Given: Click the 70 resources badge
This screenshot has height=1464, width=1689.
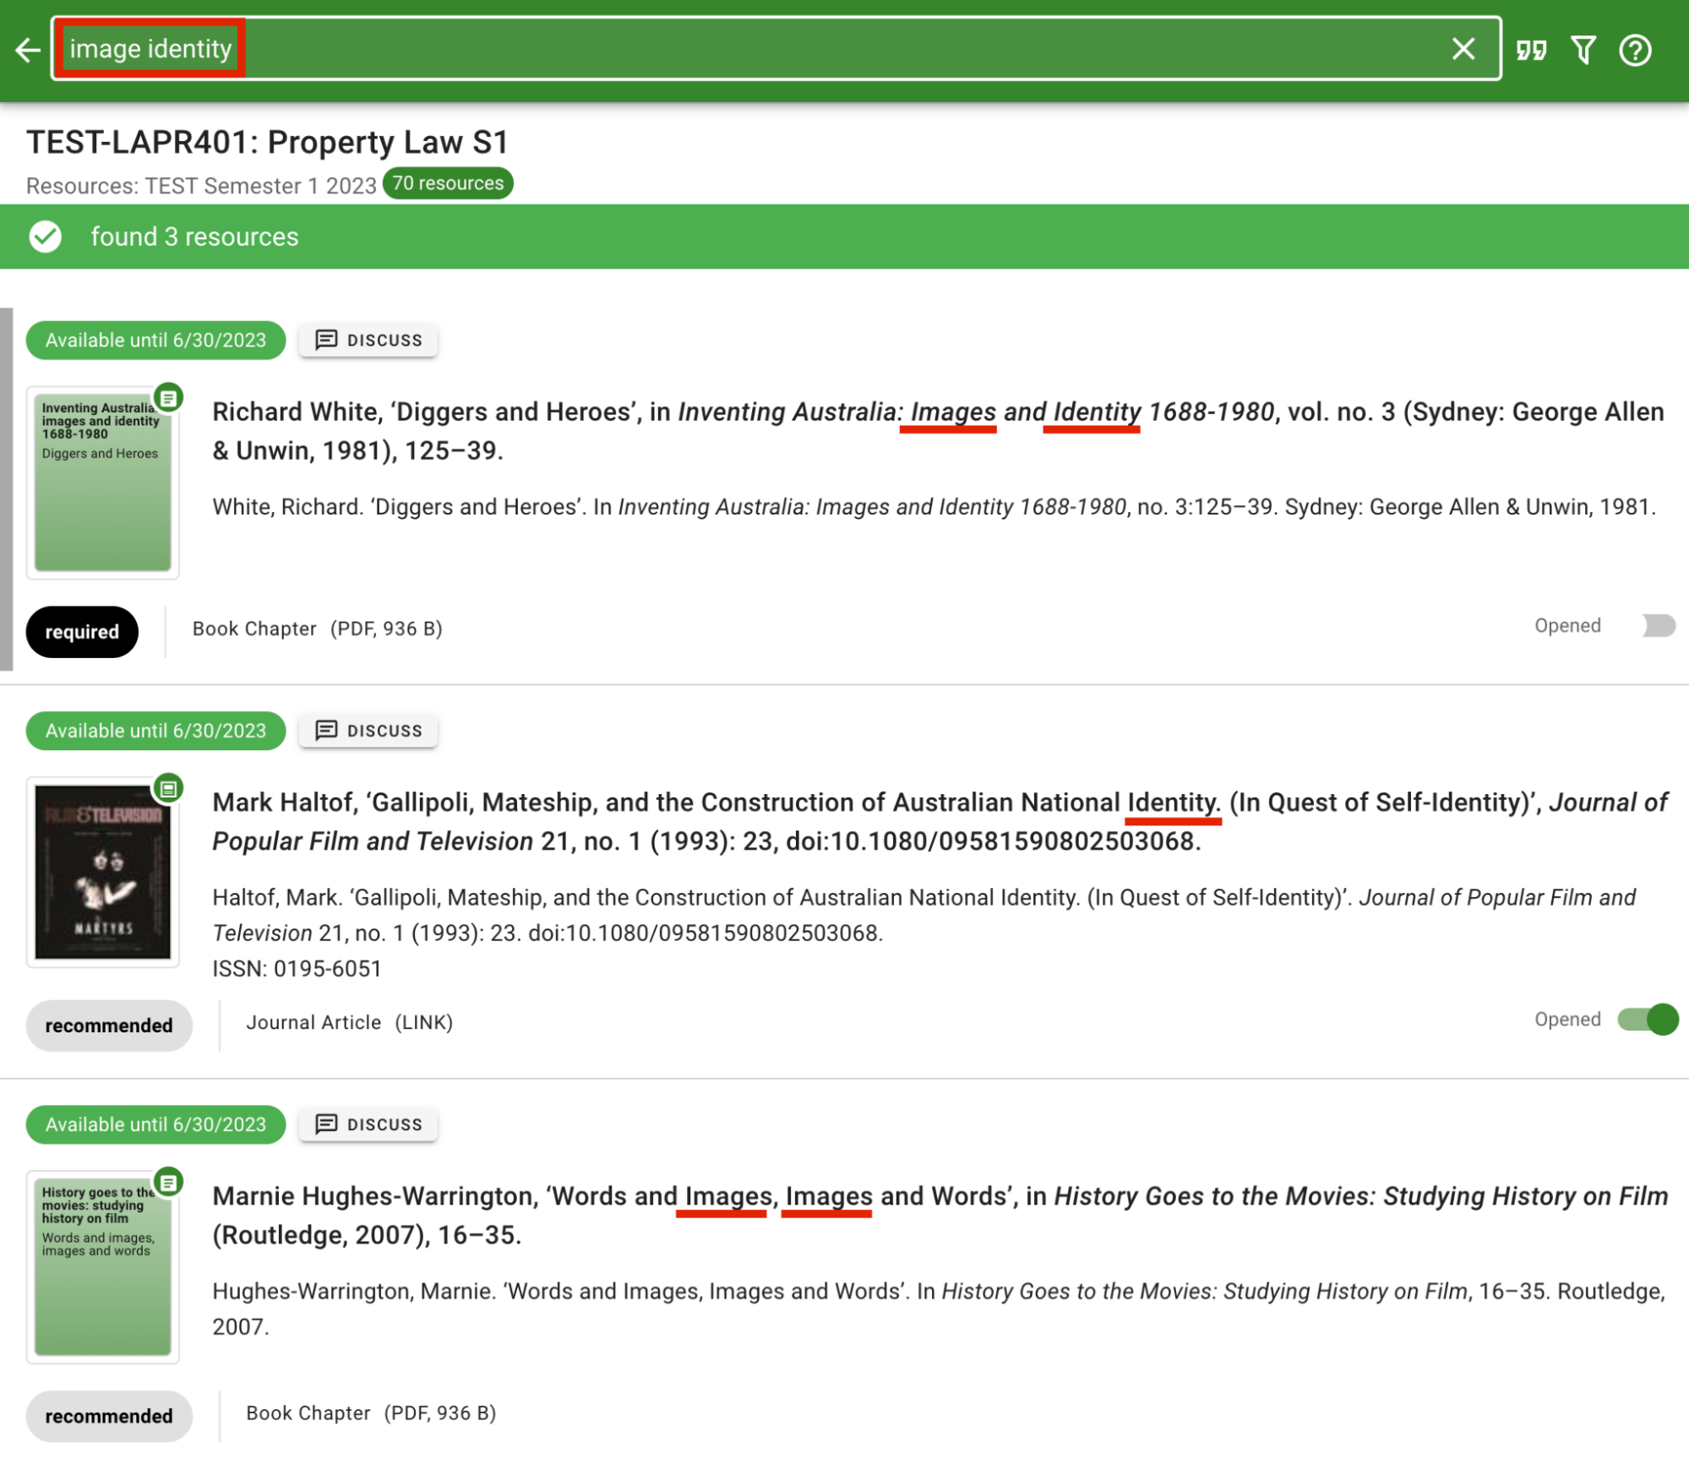Looking at the screenshot, I should tap(447, 183).
